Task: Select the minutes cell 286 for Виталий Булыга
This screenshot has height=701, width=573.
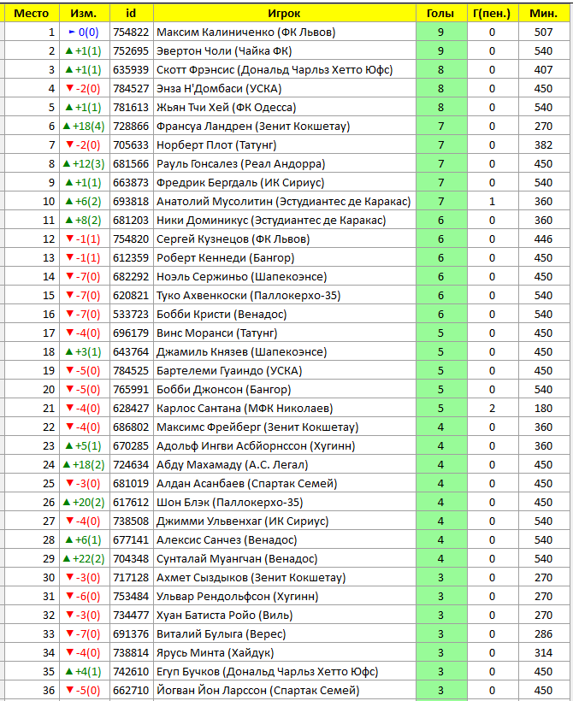Action: (544, 633)
